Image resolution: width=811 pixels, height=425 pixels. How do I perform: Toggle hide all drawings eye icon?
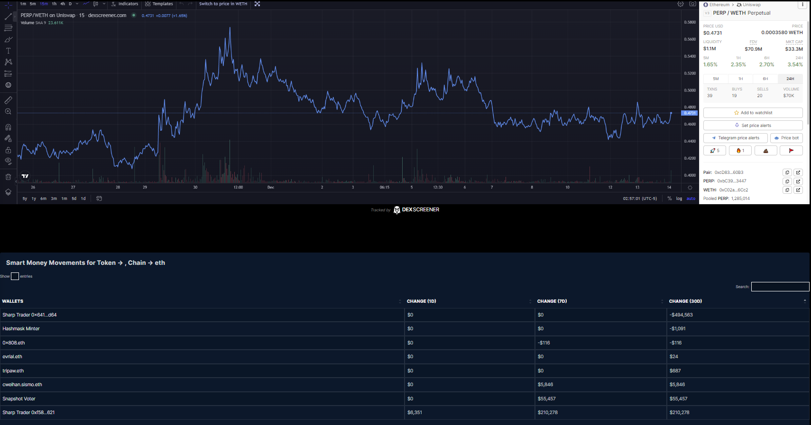(x=8, y=161)
